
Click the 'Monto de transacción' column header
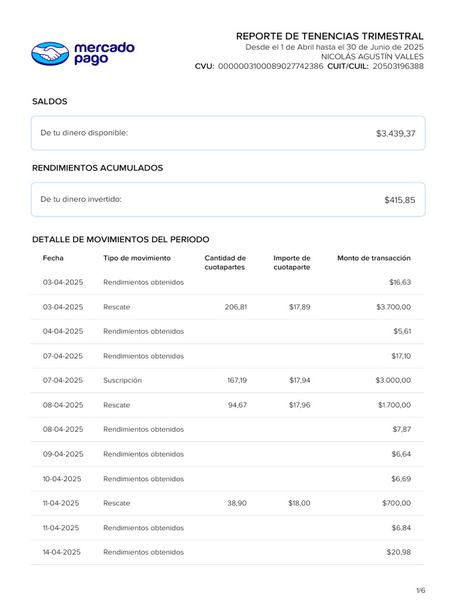coord(374,258)
